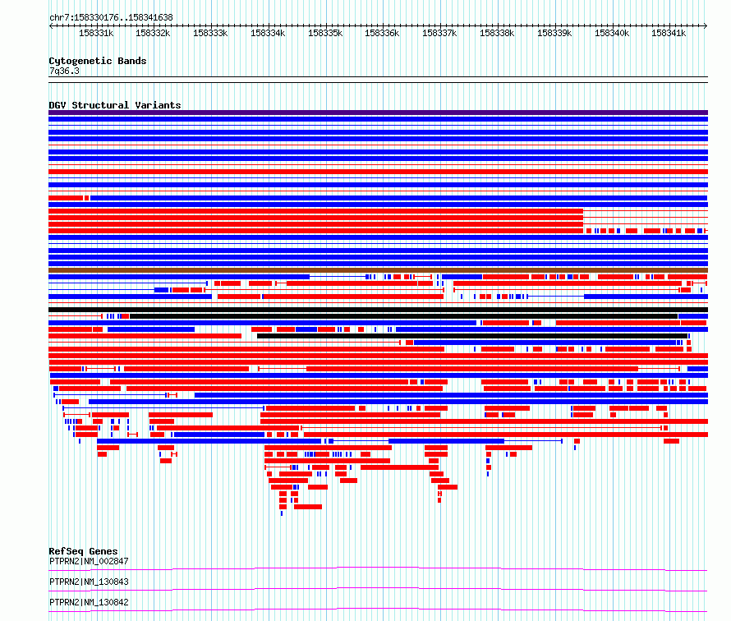Click the chr7:158330176..158341638 coordinate label
Image resolution: width=731 pixels, height=621 pixels.
pyautogui.click(x=111, y=17)
